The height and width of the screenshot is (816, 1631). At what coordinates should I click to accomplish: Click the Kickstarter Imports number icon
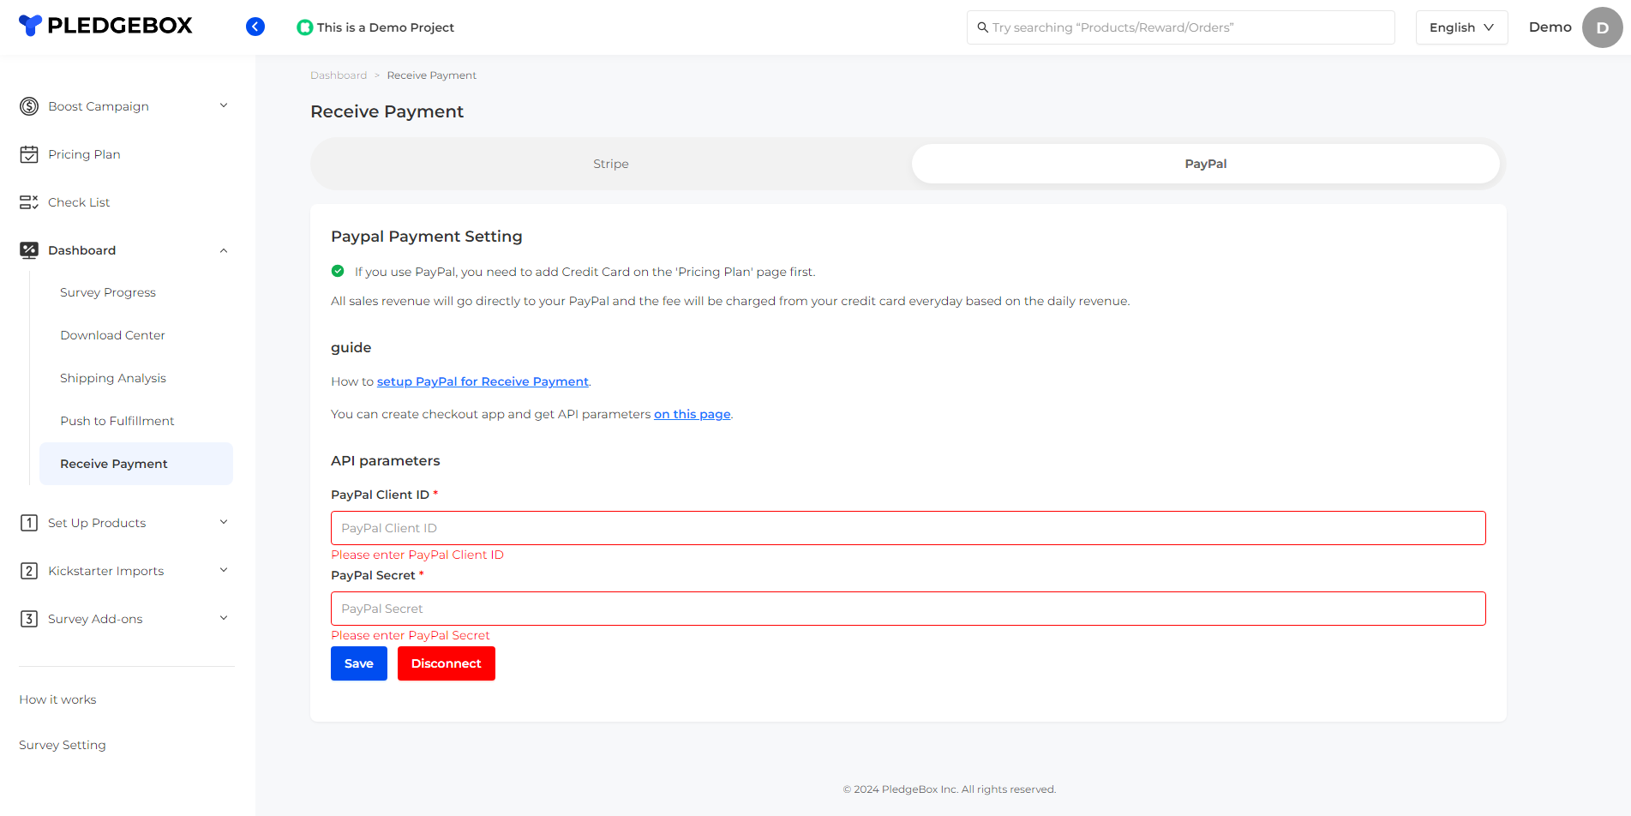pos(29,571)
